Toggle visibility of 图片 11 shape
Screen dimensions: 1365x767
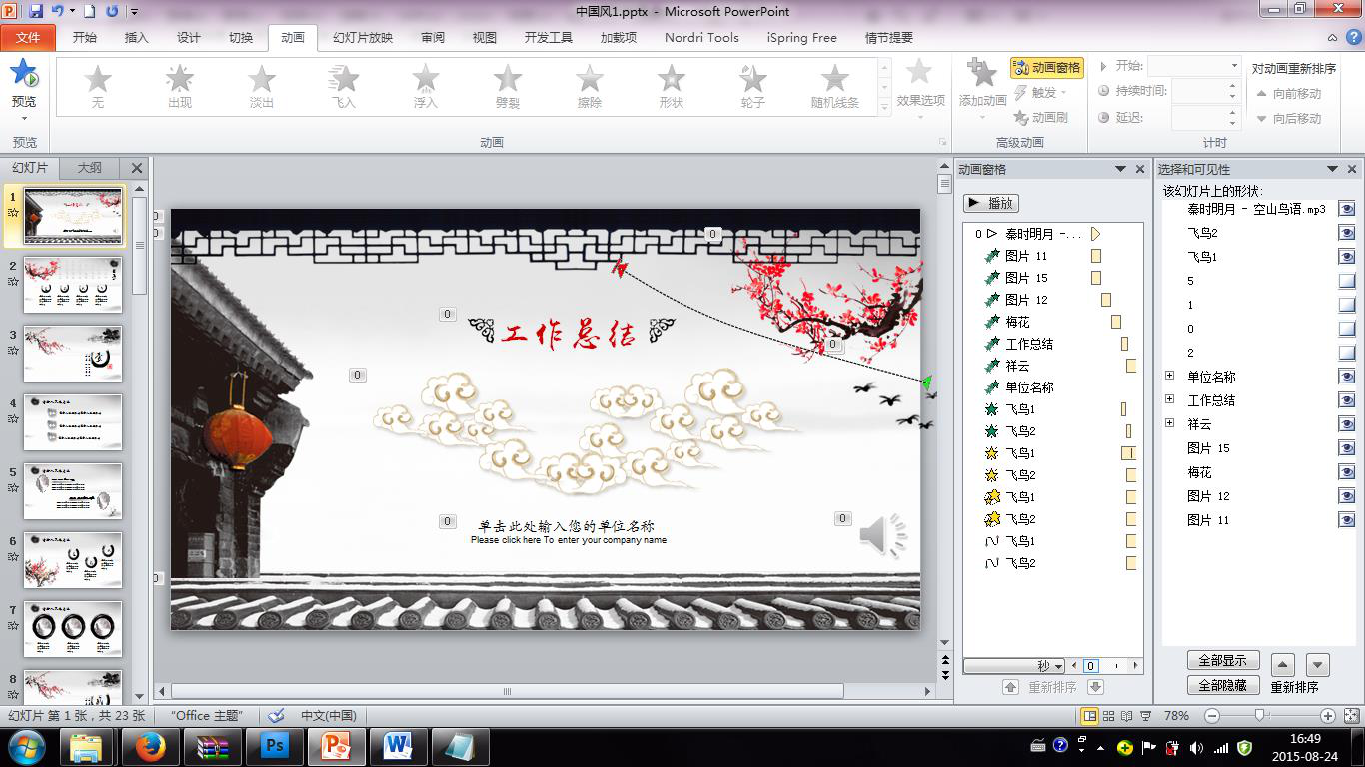coord(1347,520)
